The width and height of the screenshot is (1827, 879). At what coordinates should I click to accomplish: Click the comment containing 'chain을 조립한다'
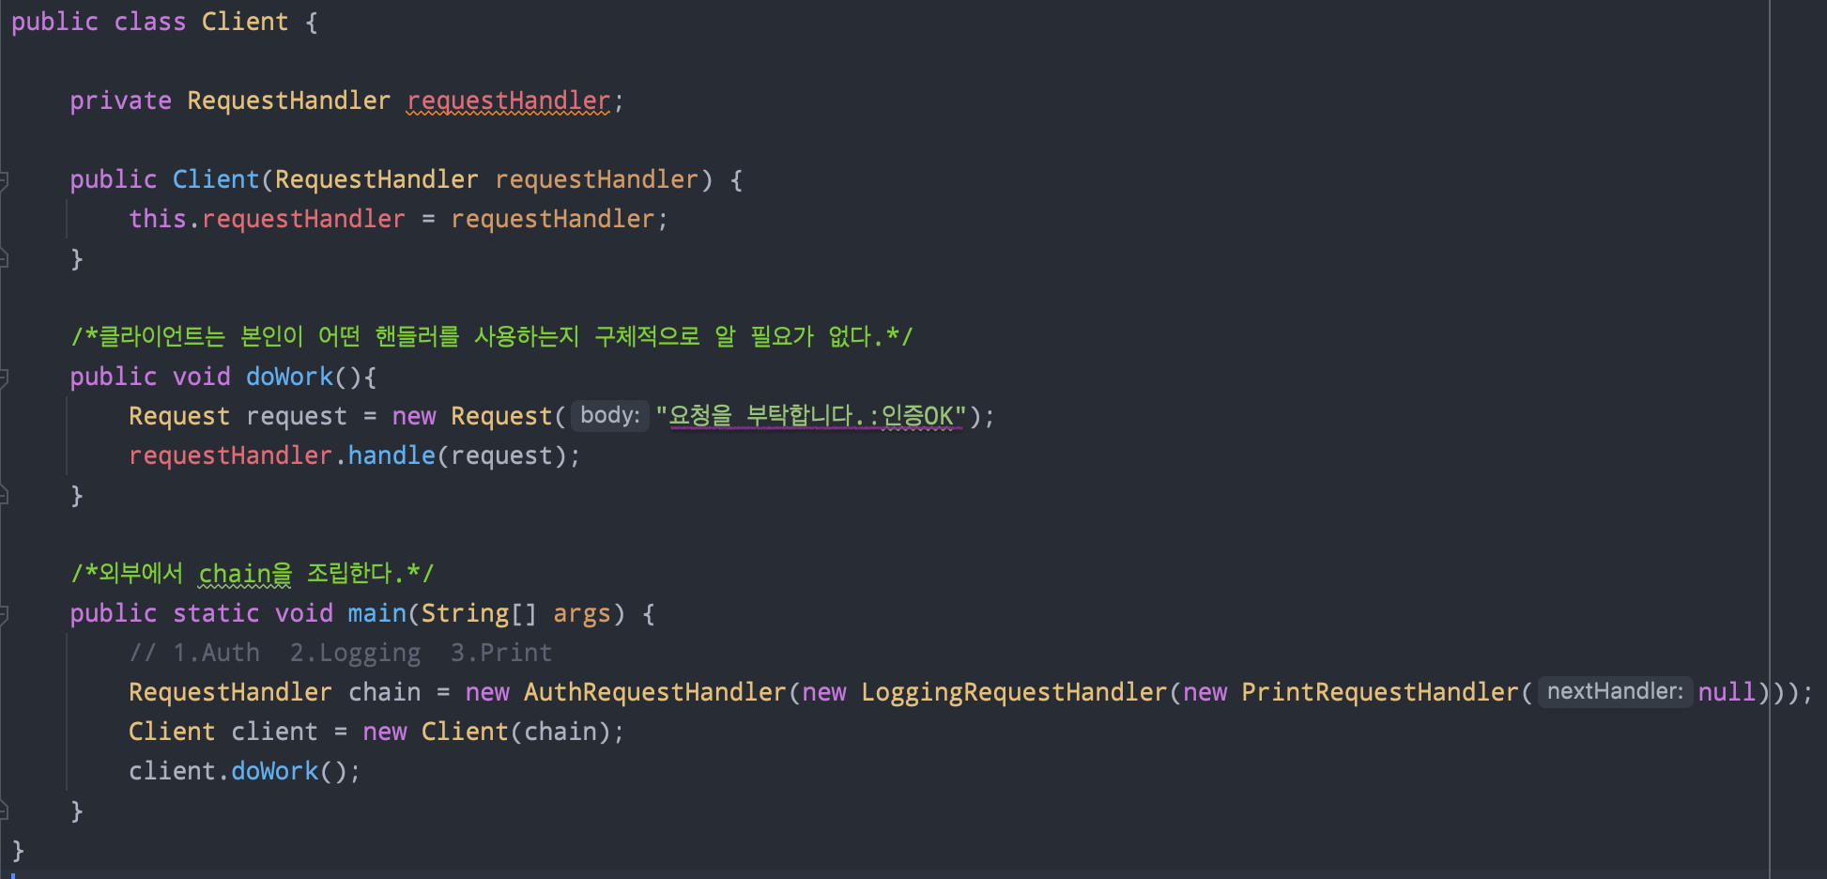click(x=253, y=573)
